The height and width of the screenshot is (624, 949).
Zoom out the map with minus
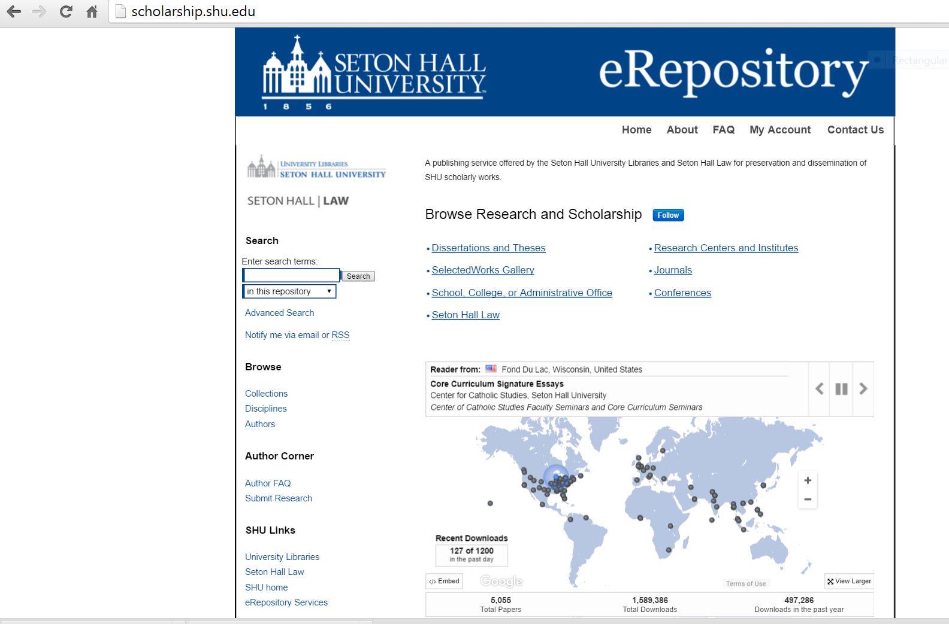pyautogui.click(x=808, y=499)
